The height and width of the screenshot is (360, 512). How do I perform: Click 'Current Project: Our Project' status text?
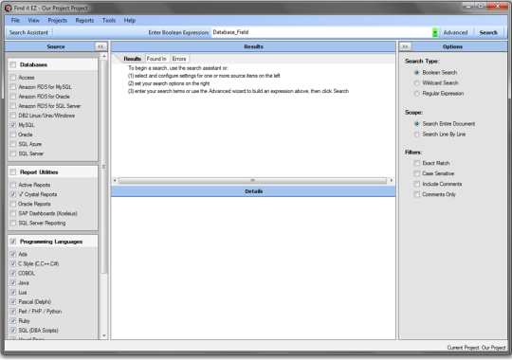pos(476,348)
